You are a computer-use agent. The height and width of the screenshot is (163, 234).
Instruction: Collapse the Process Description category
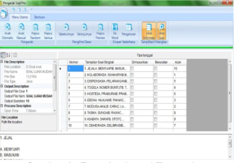tap(2, 106)
